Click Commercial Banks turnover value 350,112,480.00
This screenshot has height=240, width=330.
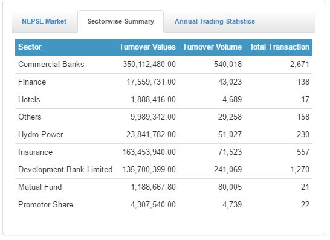[149, 65]
